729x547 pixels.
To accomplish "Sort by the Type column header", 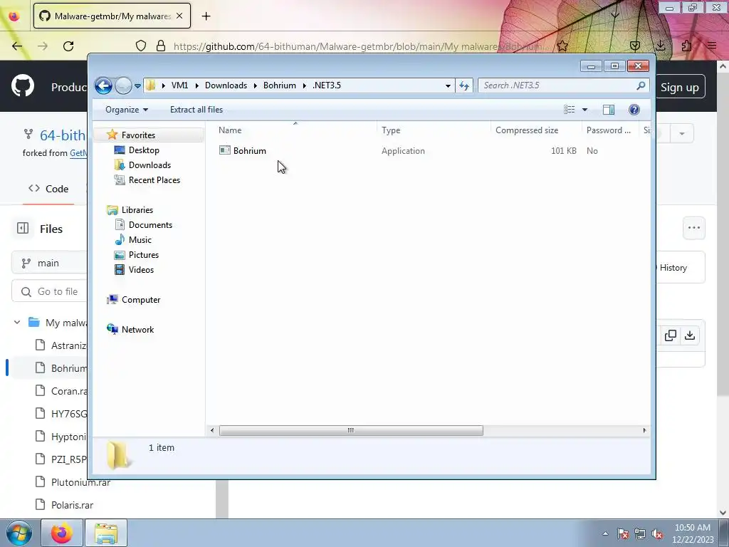I will 434,130.
